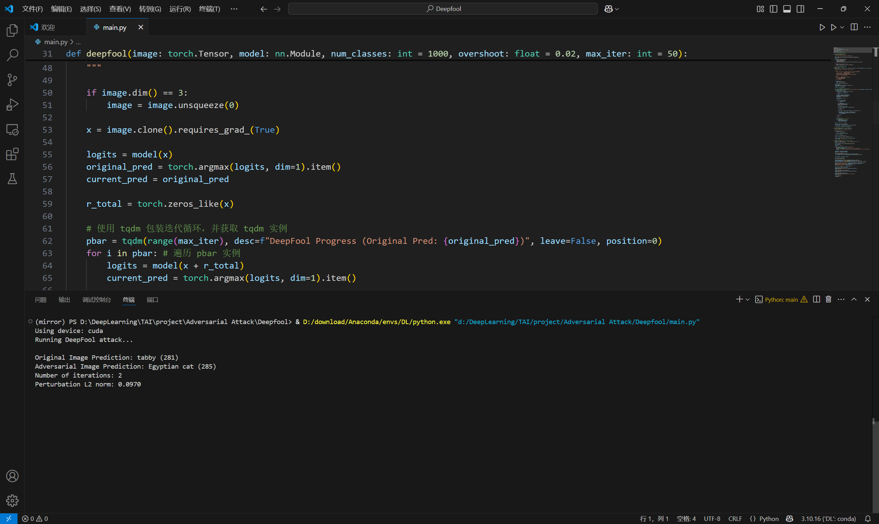879x524 pixels.
Task: Toggle the bottom panel layout button
Action: coord(787,9)
